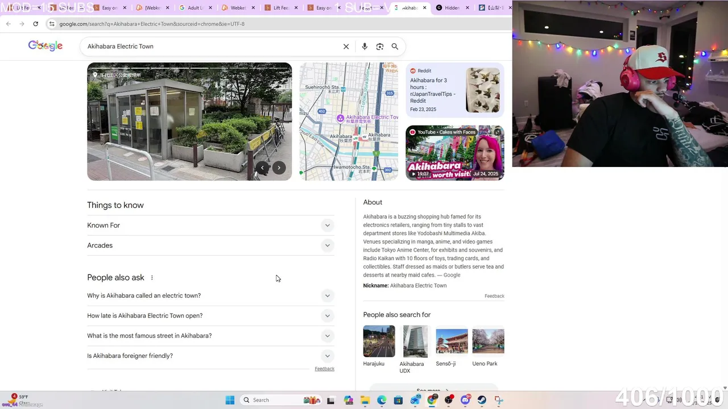Switch to the 'Hidden' browser tab
The width and height of the screenshot is (728, 409).
tap(450, 8)
